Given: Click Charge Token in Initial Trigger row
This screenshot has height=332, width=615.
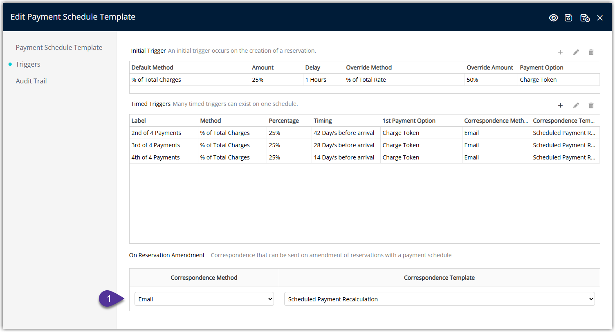Looking at the screenshot, I should [x=559, y=80].
